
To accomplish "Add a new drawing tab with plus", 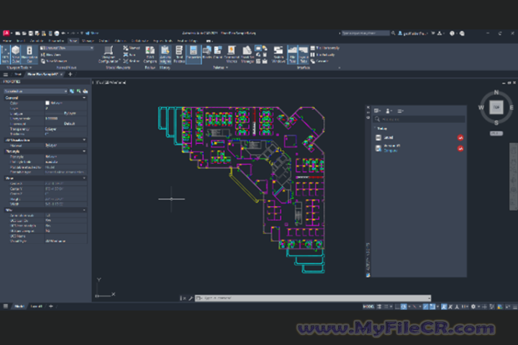I will (x=70, y=74).
